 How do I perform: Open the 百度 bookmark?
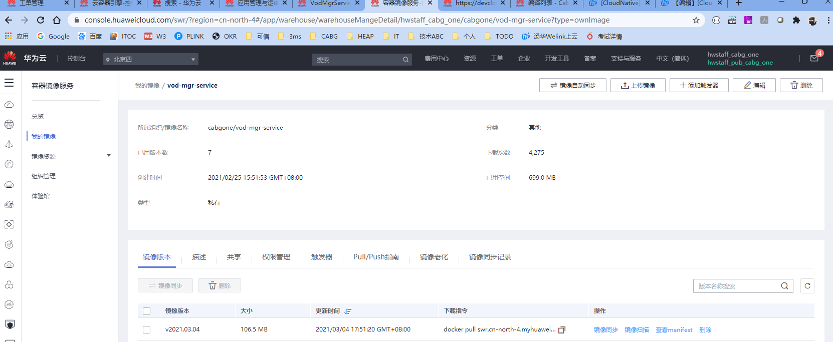[90, 36]
